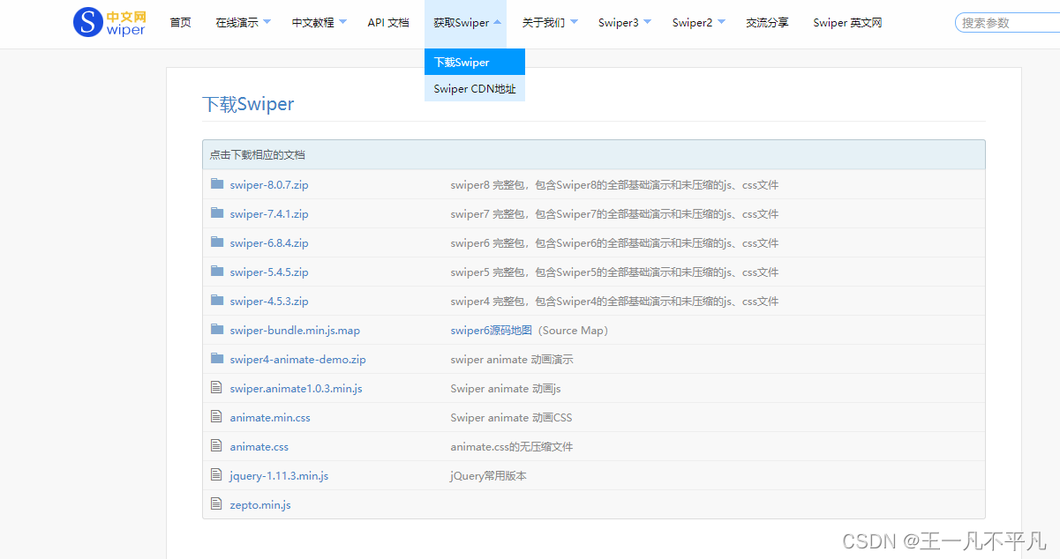Download swiper-7.4.1.zip
Screen dimensions: 1060x559
pos(269,214)
